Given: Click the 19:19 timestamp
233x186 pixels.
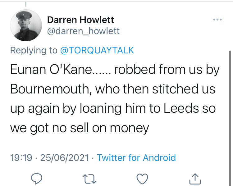Looking at the screenshot, I should coord(21,158).
